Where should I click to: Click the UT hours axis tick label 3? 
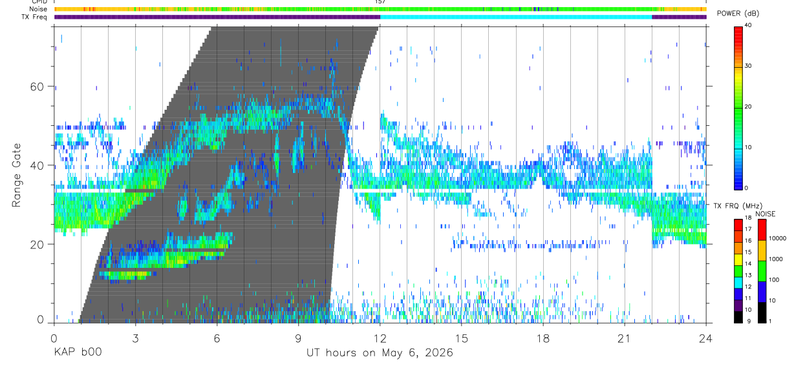click(x=136, y=338)
